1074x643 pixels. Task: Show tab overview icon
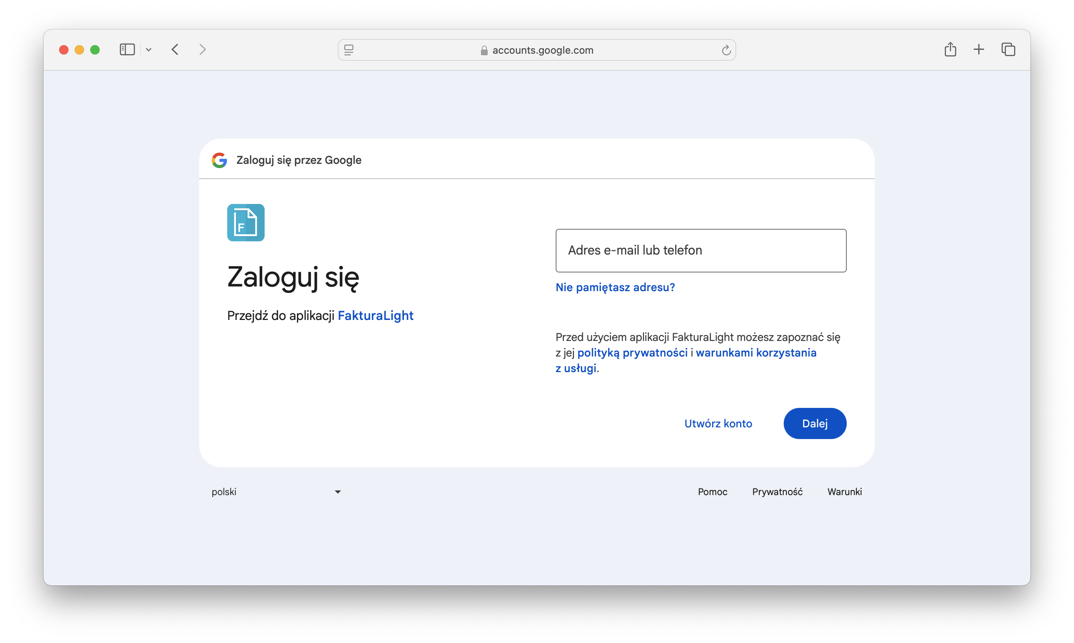(x=1008, y=49)
